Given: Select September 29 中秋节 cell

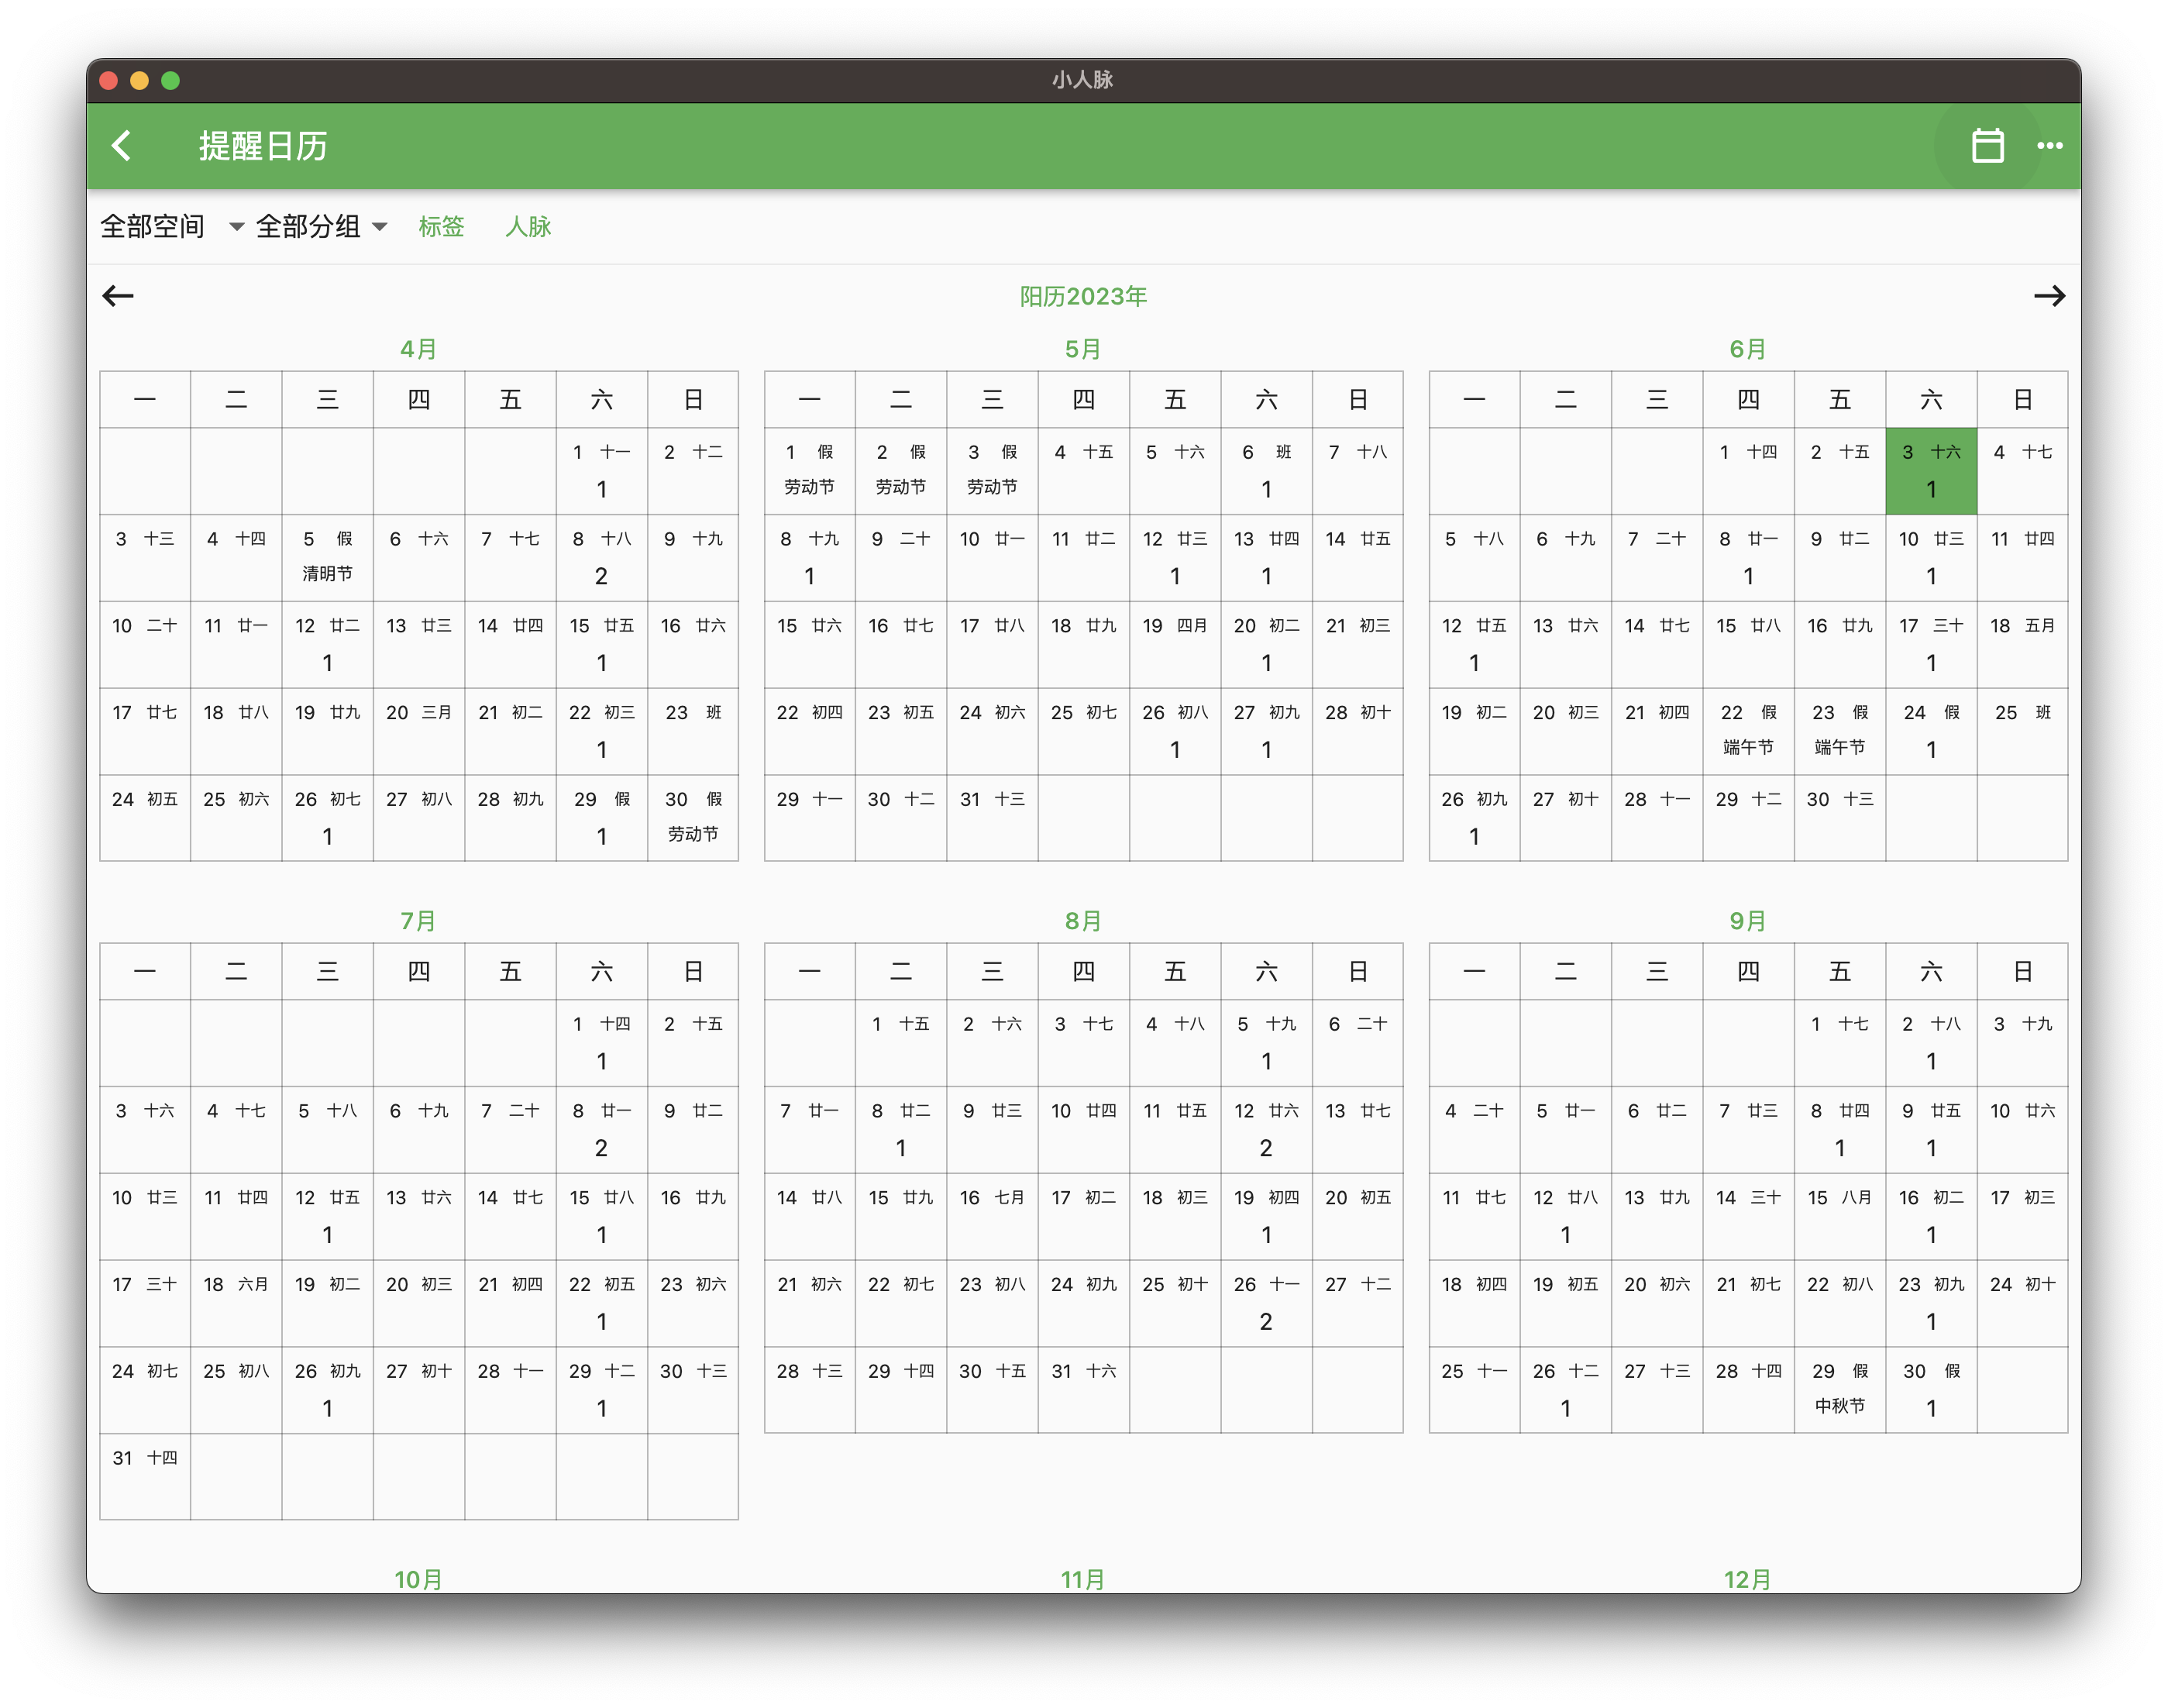Looking at the screenshot, I should pos(1839,1390).
